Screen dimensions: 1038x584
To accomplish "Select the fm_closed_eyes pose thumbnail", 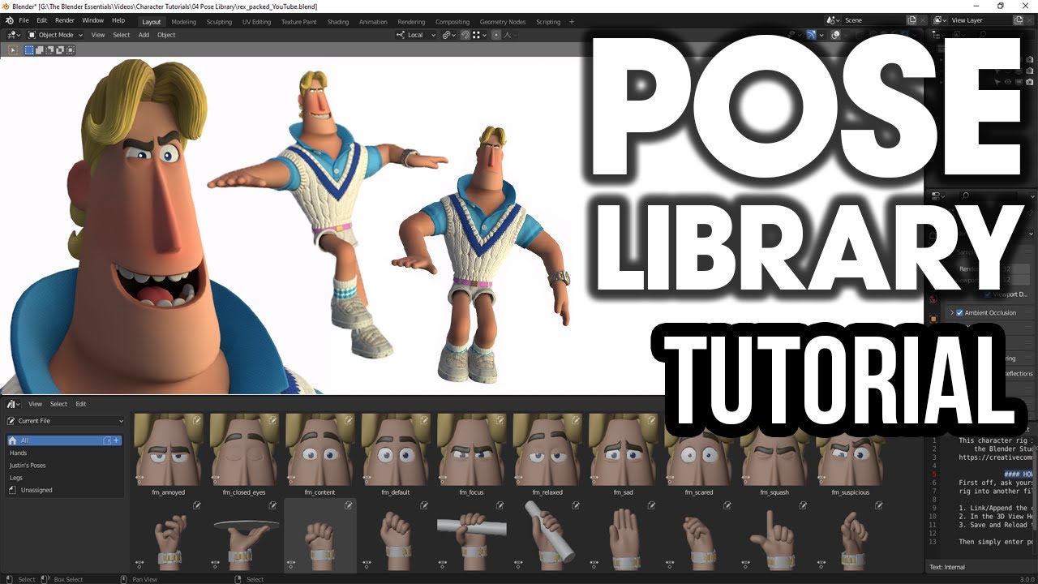I will pos(244,450).
